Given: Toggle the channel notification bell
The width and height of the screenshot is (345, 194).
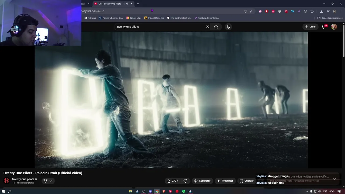Looking at the screenshot, I should coord(45,181).
